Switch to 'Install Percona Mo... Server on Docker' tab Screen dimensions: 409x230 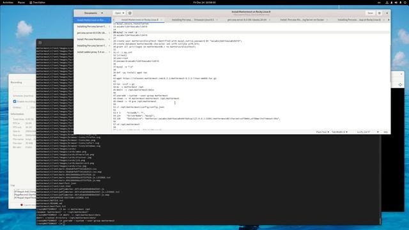(302, 20)
